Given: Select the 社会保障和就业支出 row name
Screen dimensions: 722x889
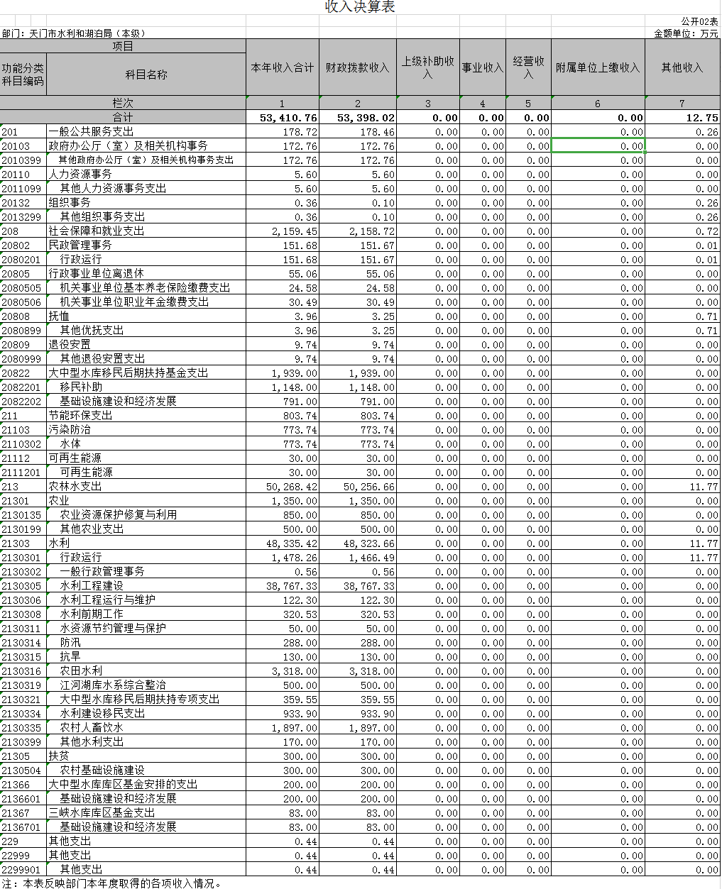Looking at the screenshot, I should click(96, 231).
